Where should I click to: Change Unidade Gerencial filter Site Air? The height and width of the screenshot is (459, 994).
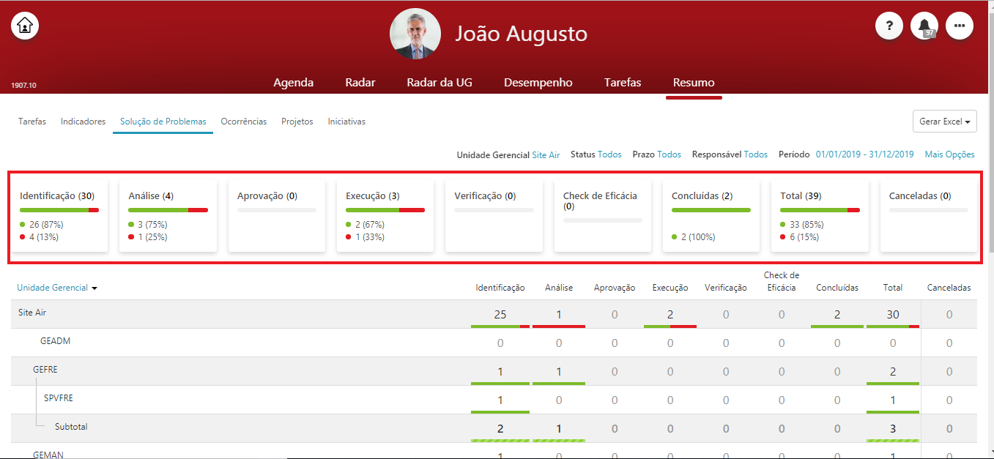click(546, 154)
